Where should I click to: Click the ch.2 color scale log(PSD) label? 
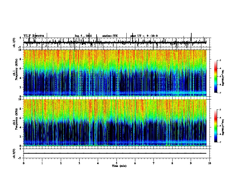tap(223, 127)
